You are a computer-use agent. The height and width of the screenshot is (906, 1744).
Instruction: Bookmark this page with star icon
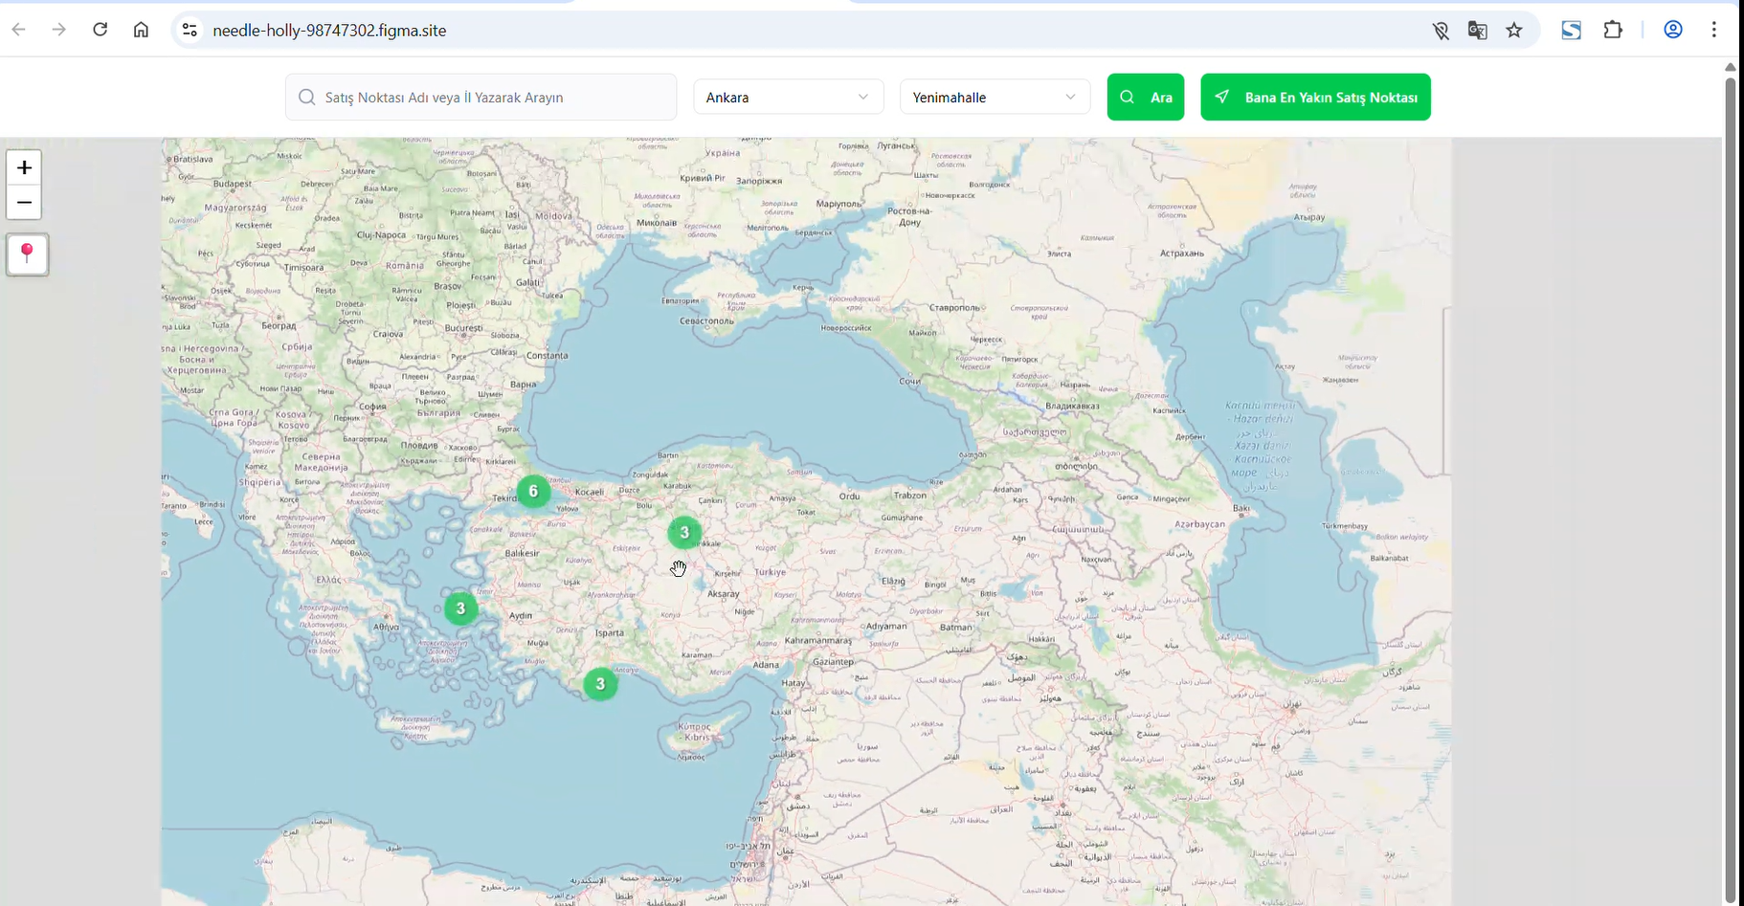point(1514,31)
